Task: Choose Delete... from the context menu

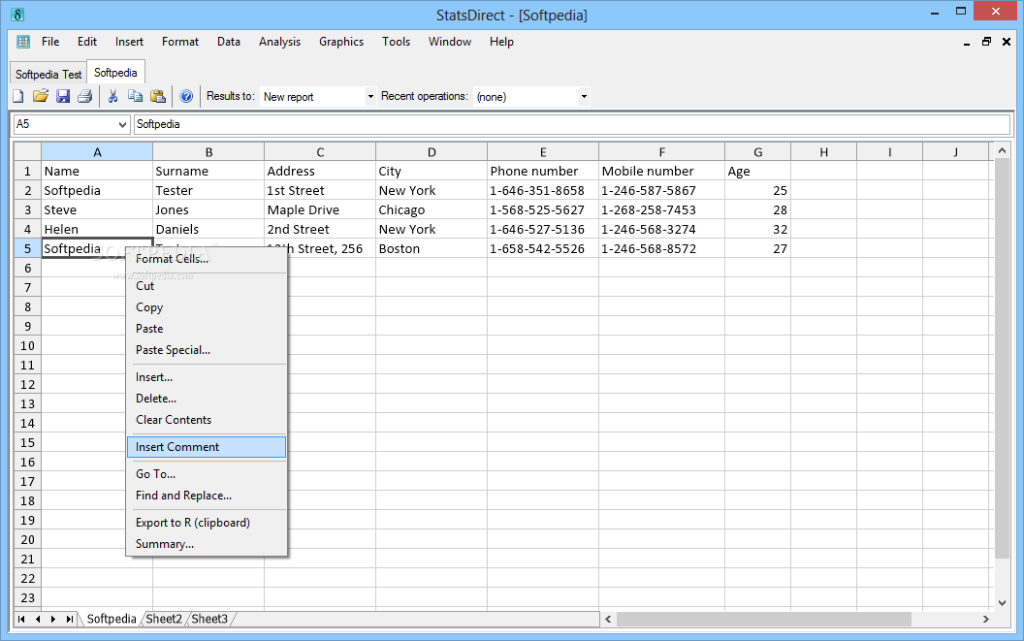Action: 206,399
